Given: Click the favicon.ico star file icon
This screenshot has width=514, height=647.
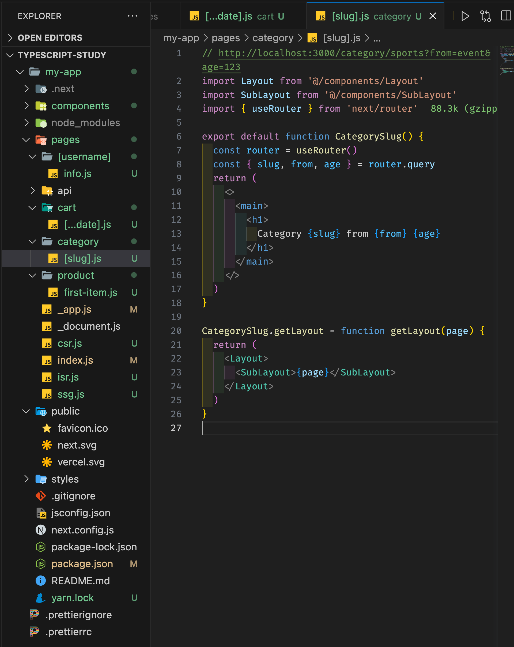Looking at the screenshot, I should (47, 428).
